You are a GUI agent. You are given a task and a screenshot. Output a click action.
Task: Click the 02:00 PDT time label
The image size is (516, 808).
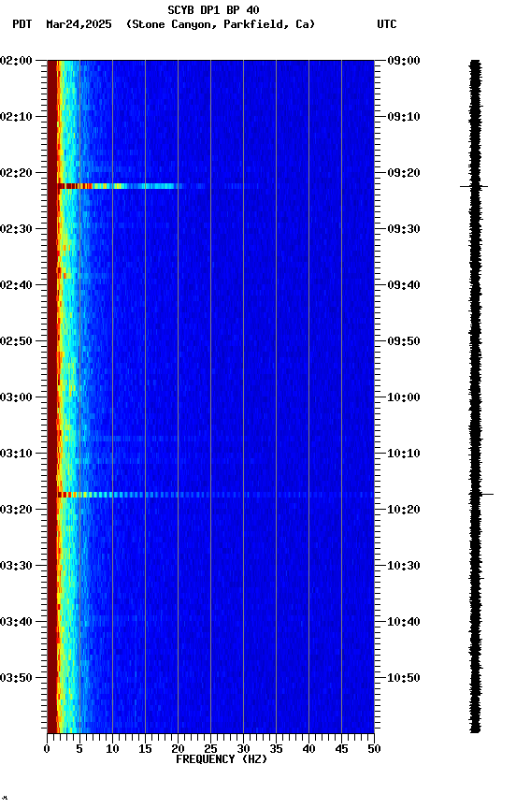(x=16, y=61)
